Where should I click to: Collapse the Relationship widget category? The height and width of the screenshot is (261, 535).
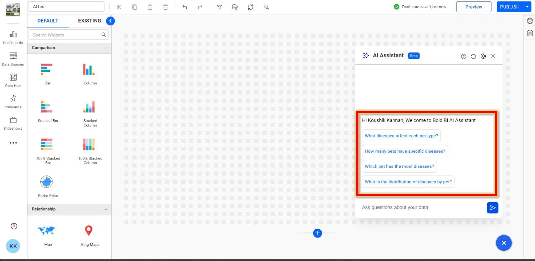click(106, 209)
